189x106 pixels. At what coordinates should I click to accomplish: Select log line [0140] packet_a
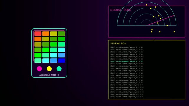pos(126,71)
